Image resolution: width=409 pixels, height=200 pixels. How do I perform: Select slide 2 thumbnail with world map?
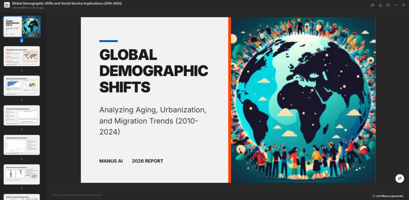click(x=22, y=56)
